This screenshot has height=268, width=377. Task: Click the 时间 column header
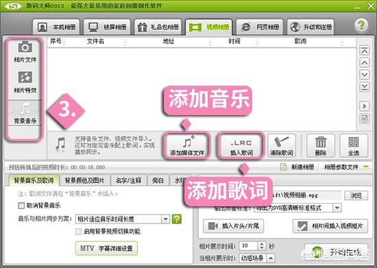pyautogui.click(x=234, y=42)
